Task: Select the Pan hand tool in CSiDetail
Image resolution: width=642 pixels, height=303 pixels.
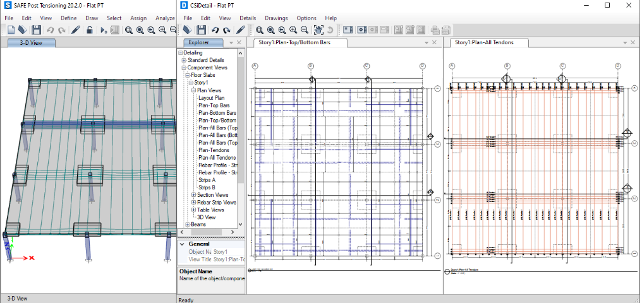Action: pos(318,30)
